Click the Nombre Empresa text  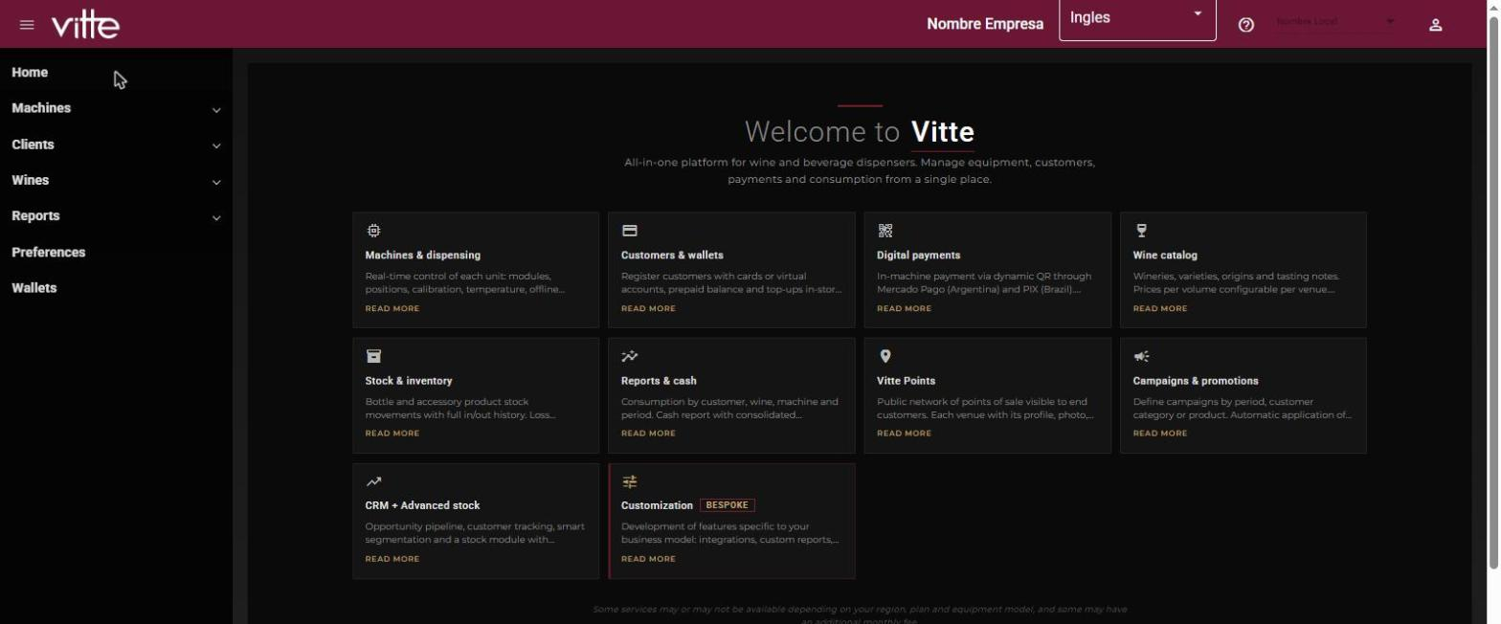985,24
